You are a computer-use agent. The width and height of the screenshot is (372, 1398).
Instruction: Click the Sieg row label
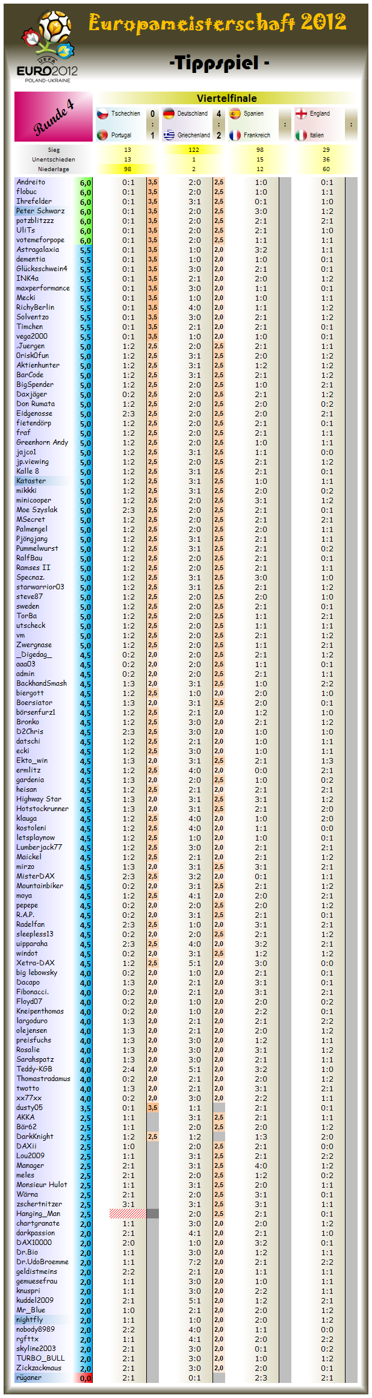point(54,149)
